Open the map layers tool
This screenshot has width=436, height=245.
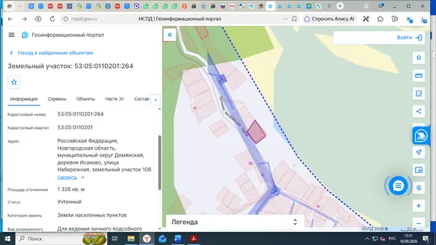point(418,58)
